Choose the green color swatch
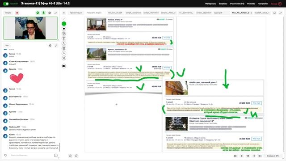This screenshot has height=161, width=286. pyautogui.click(x=64, y=24)
